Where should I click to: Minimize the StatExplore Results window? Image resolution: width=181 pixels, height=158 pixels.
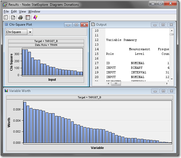point(153,4)
